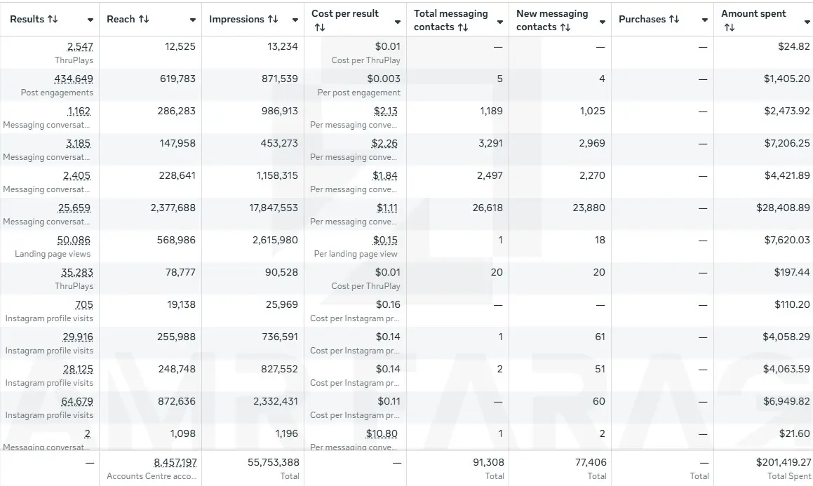Select the 55,753,388 total impressions value

(274, 462)
